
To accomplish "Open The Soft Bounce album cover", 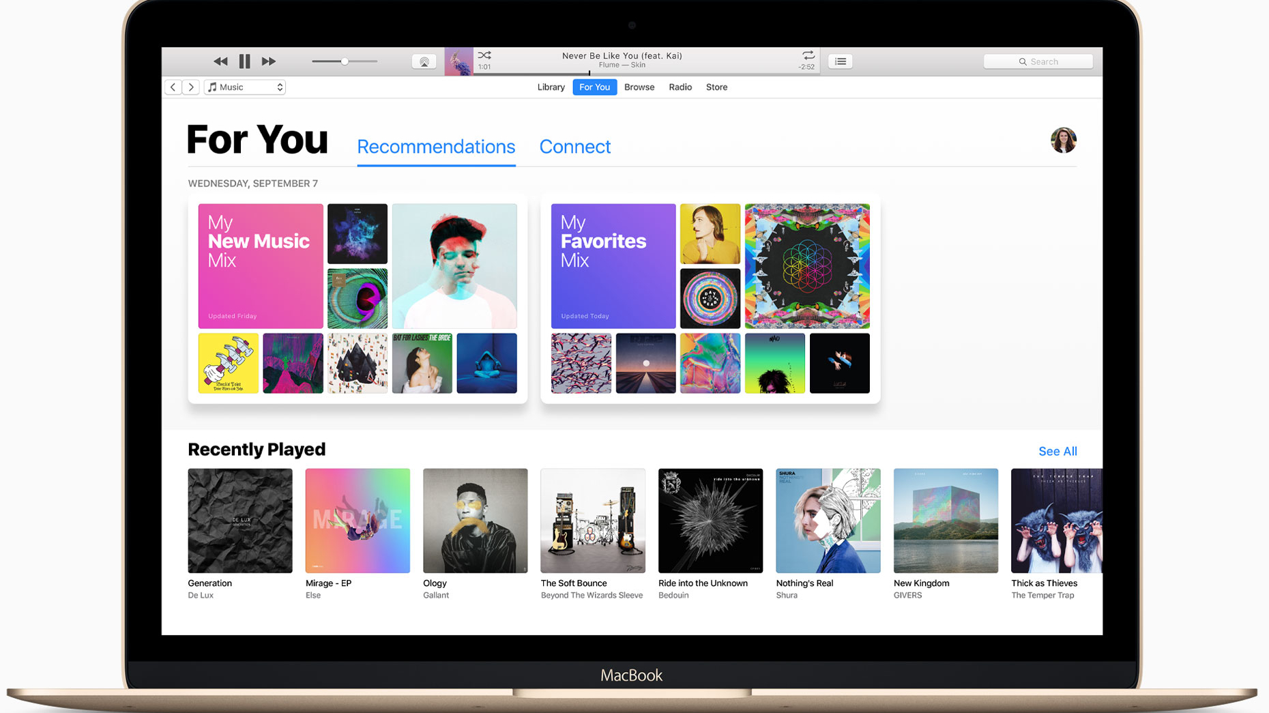I will pyautogui.click(x=593, y=521).
